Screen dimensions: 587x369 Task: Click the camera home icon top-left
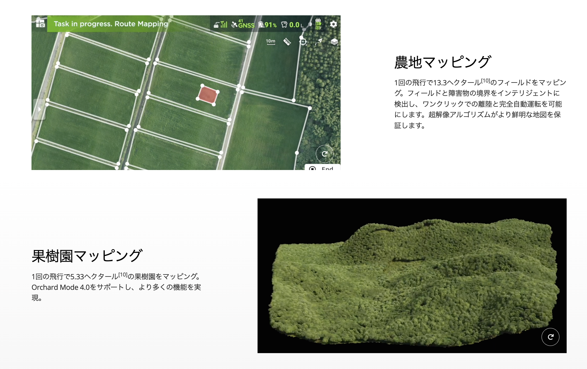[x=40, y=23]
